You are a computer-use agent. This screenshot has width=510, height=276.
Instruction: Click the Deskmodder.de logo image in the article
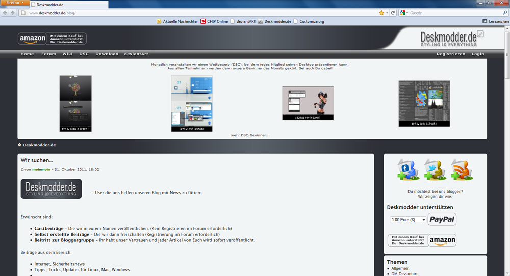51,189
